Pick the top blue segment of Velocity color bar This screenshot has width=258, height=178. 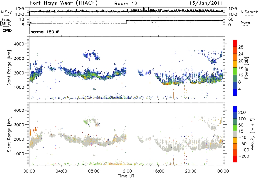click(x=235, y=109)
